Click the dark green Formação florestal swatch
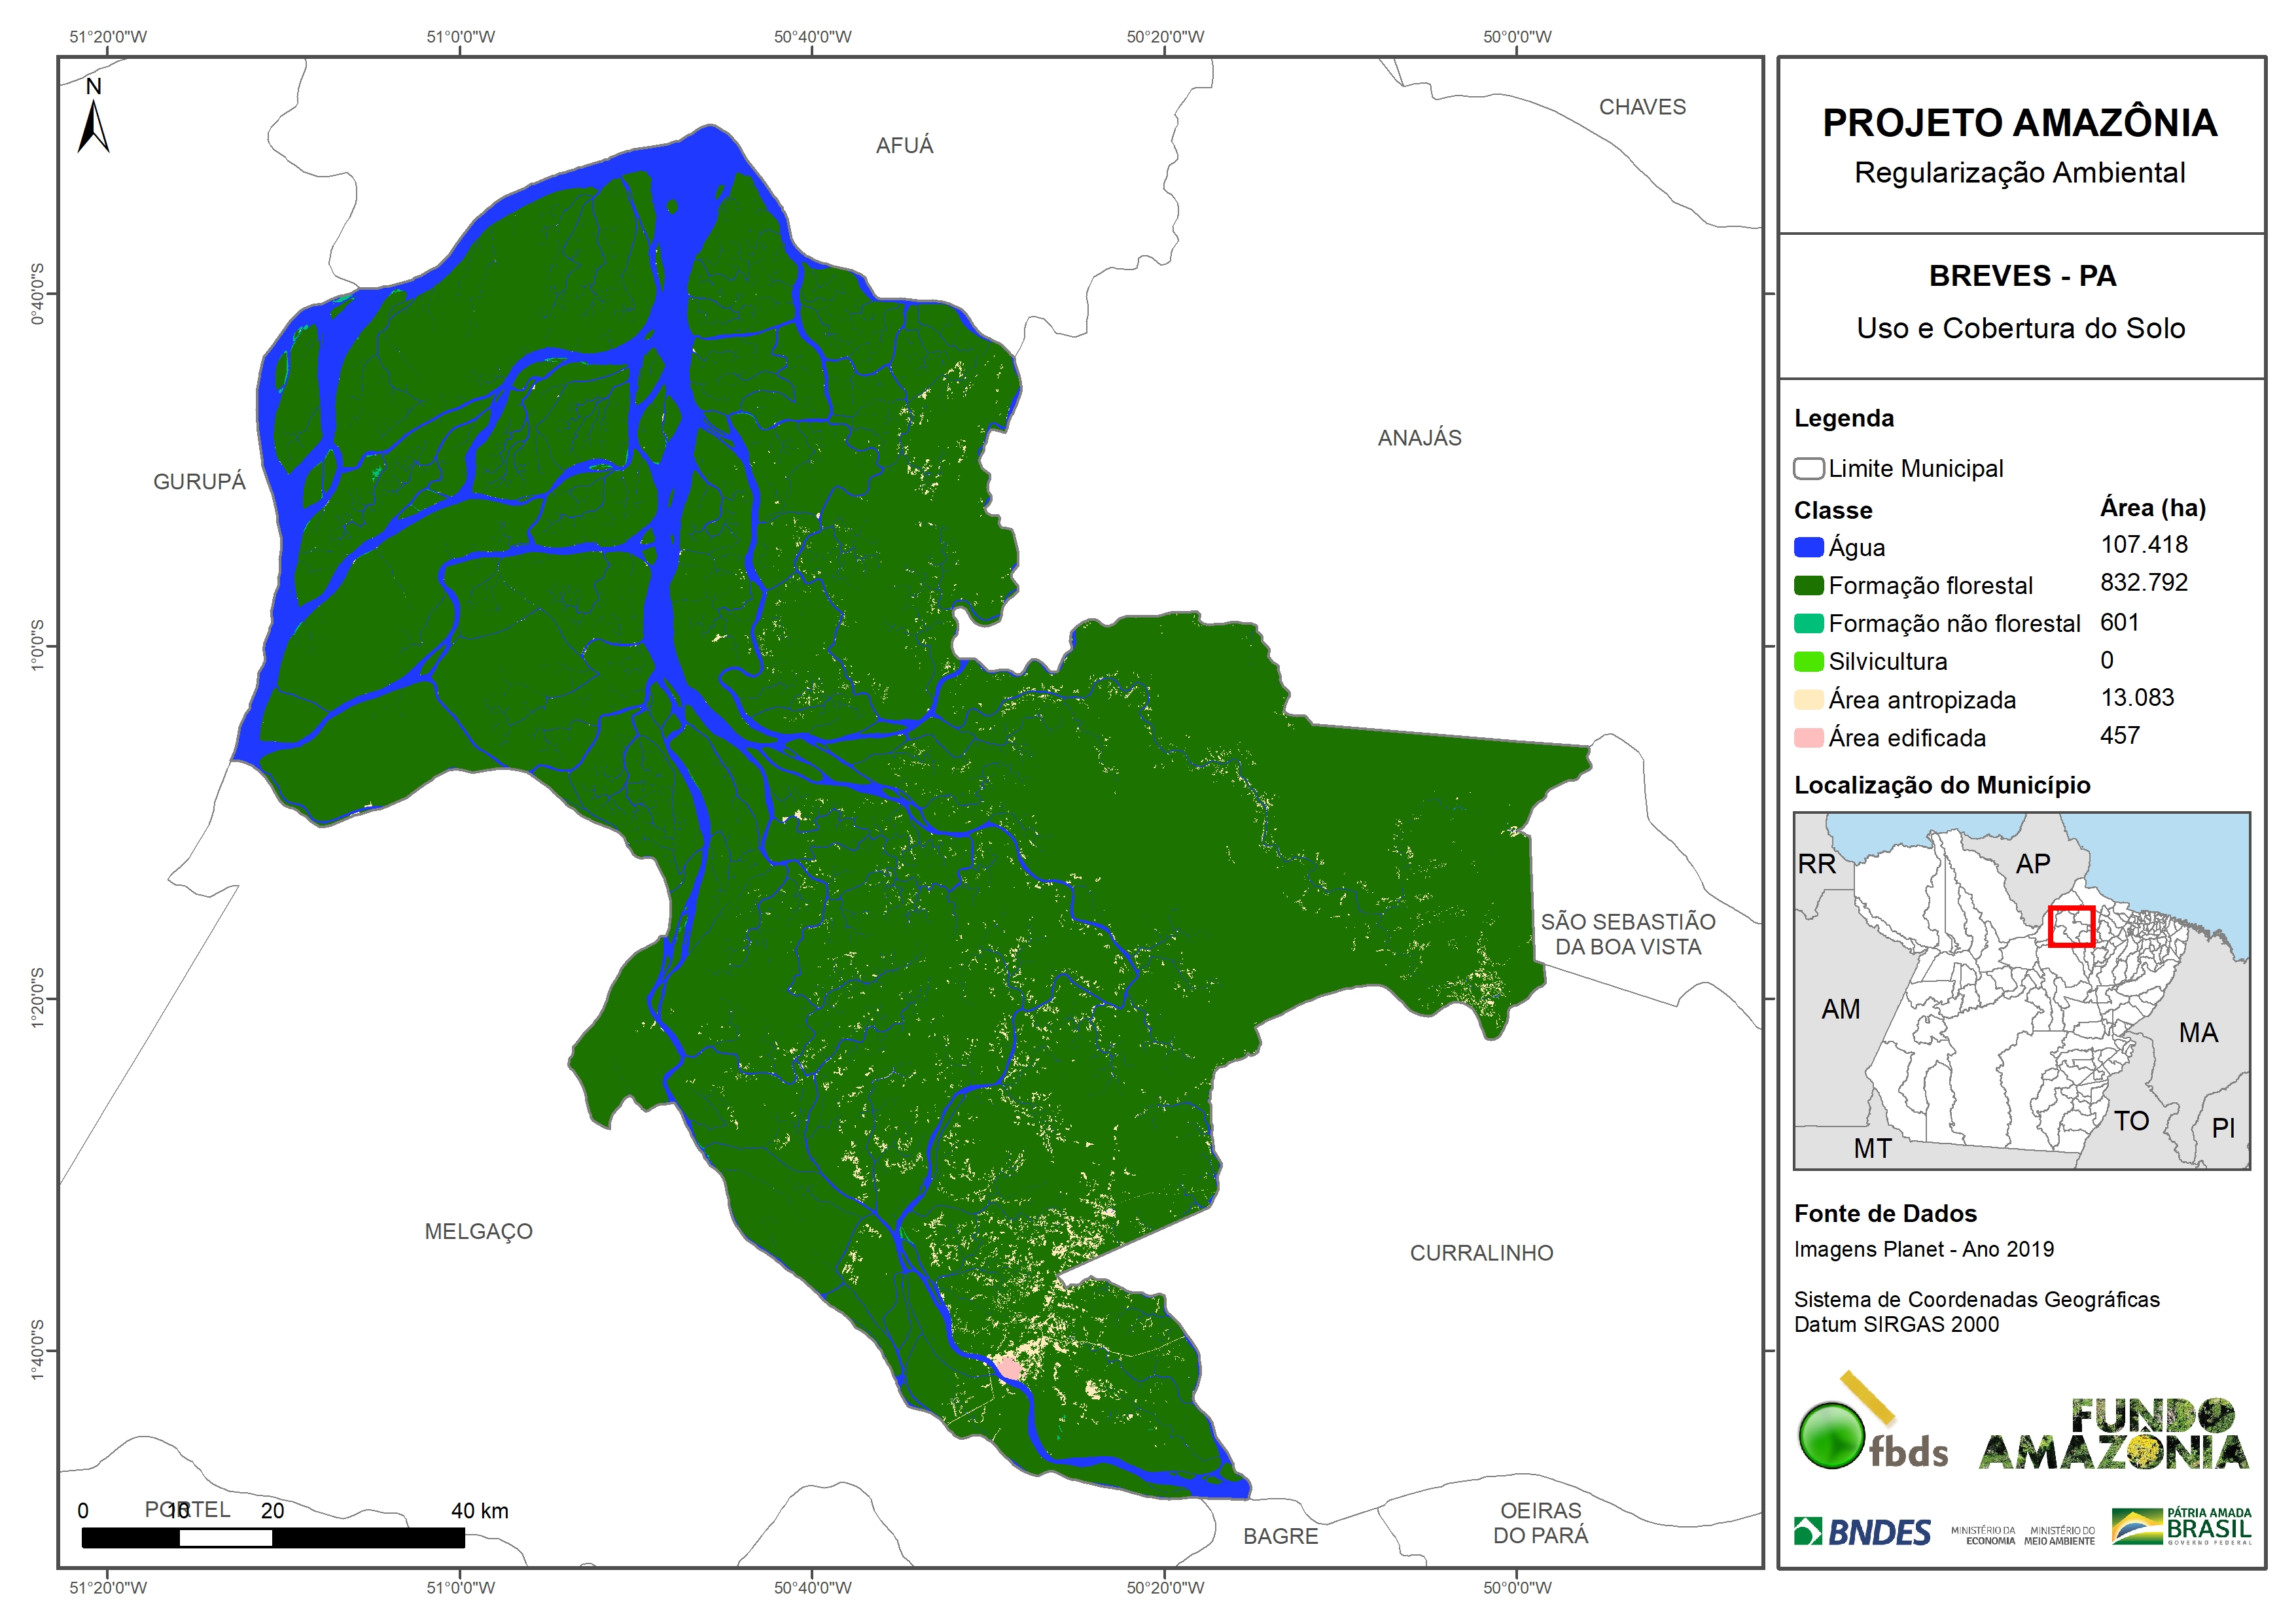The image size is (2296, 1623). pyautogui.click(x=1808, y=585)
